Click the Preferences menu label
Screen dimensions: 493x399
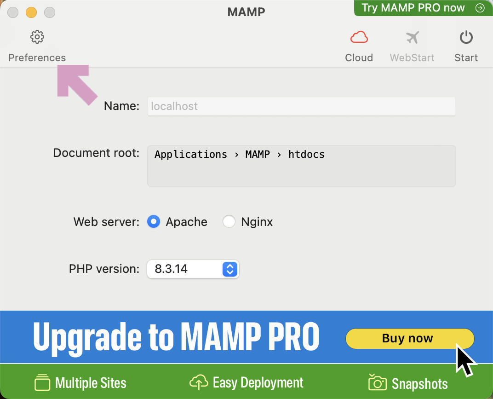click(x=37, y=58)
